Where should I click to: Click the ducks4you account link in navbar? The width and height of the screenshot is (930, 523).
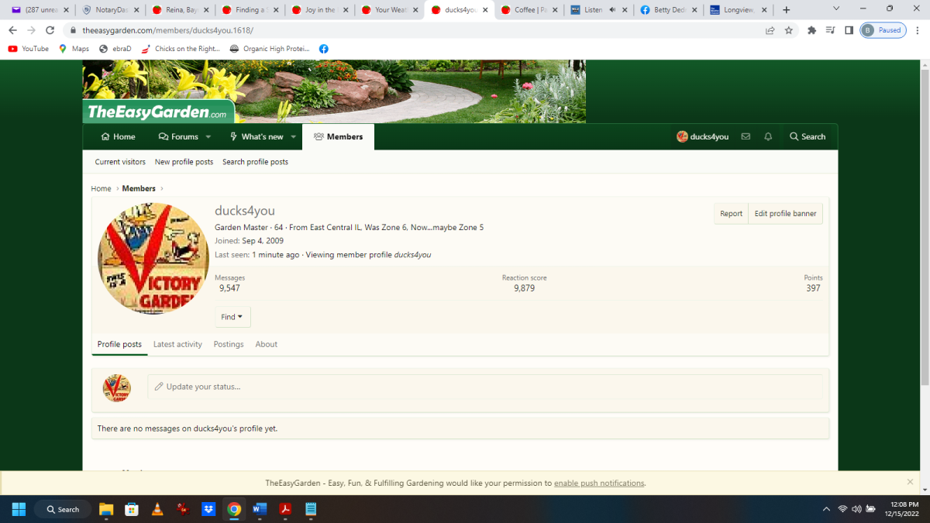tap(702, 136)
